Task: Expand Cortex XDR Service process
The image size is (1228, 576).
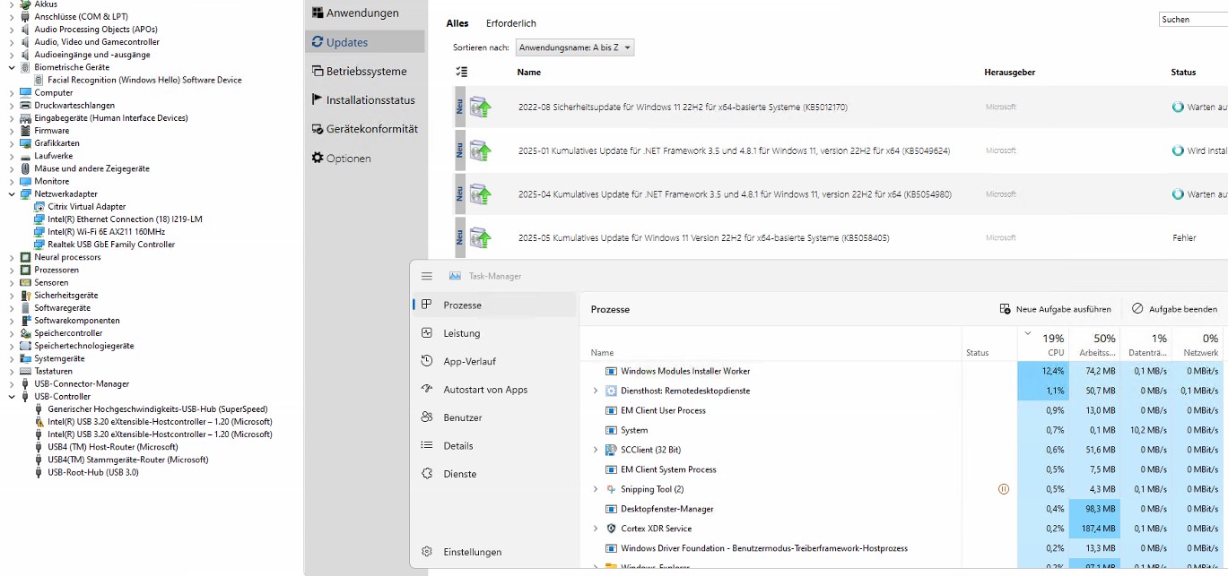Action: (596, 529)
